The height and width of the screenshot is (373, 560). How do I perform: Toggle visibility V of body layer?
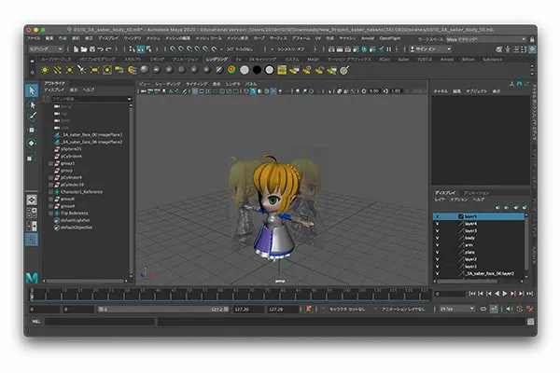[437, 238]
